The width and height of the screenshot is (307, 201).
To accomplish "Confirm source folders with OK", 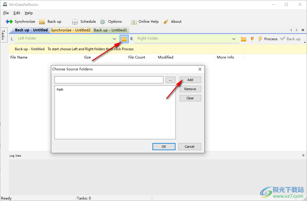I will pos(164,147).
